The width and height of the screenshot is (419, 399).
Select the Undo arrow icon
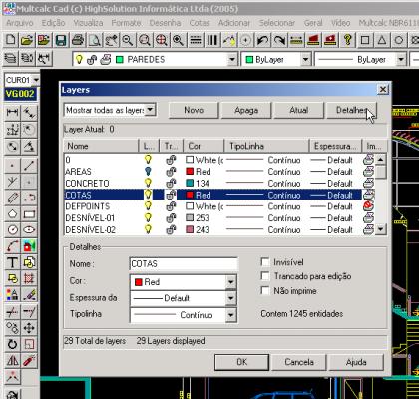pos(262,41)
